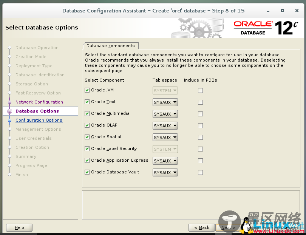Click Fast Recovery Option step label
The height and width of the screenshot is (235, 306).
[38, 93]
